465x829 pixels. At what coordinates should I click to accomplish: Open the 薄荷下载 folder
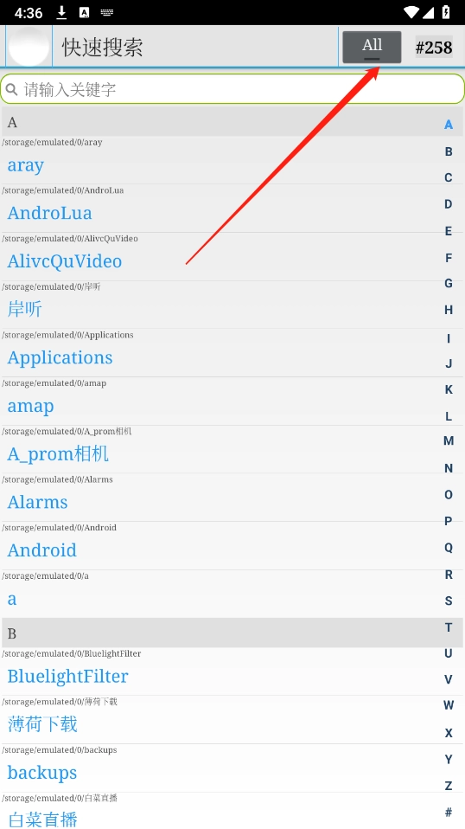coord(232,720)
